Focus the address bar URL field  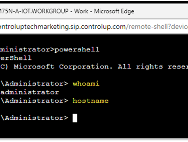94,27
